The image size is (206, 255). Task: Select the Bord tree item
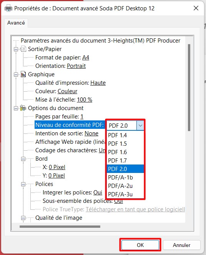(x=42, y=159)
